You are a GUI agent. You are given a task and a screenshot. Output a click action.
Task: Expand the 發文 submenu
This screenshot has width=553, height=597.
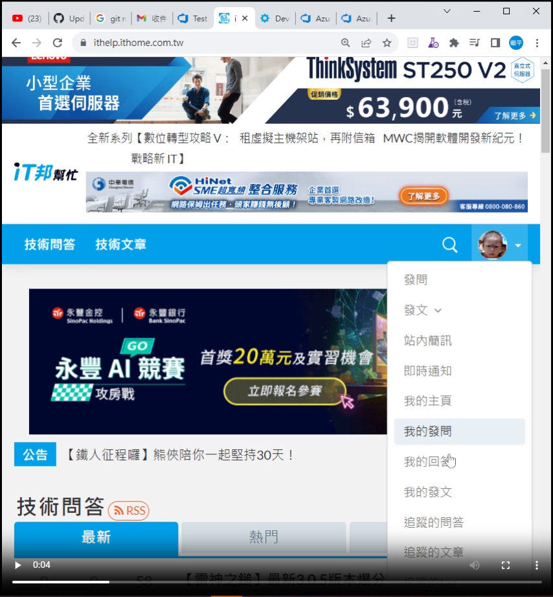click(423, 310)
